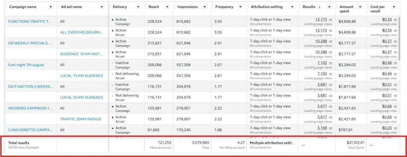Viewport: 407px width, 157px height.
Task: Select Inactive delivery status of funk night campaign
Action: (x=122, y=63)
